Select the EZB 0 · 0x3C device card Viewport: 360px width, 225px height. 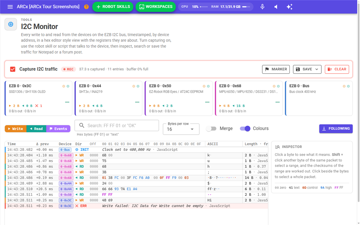click(x=38, y=98)
